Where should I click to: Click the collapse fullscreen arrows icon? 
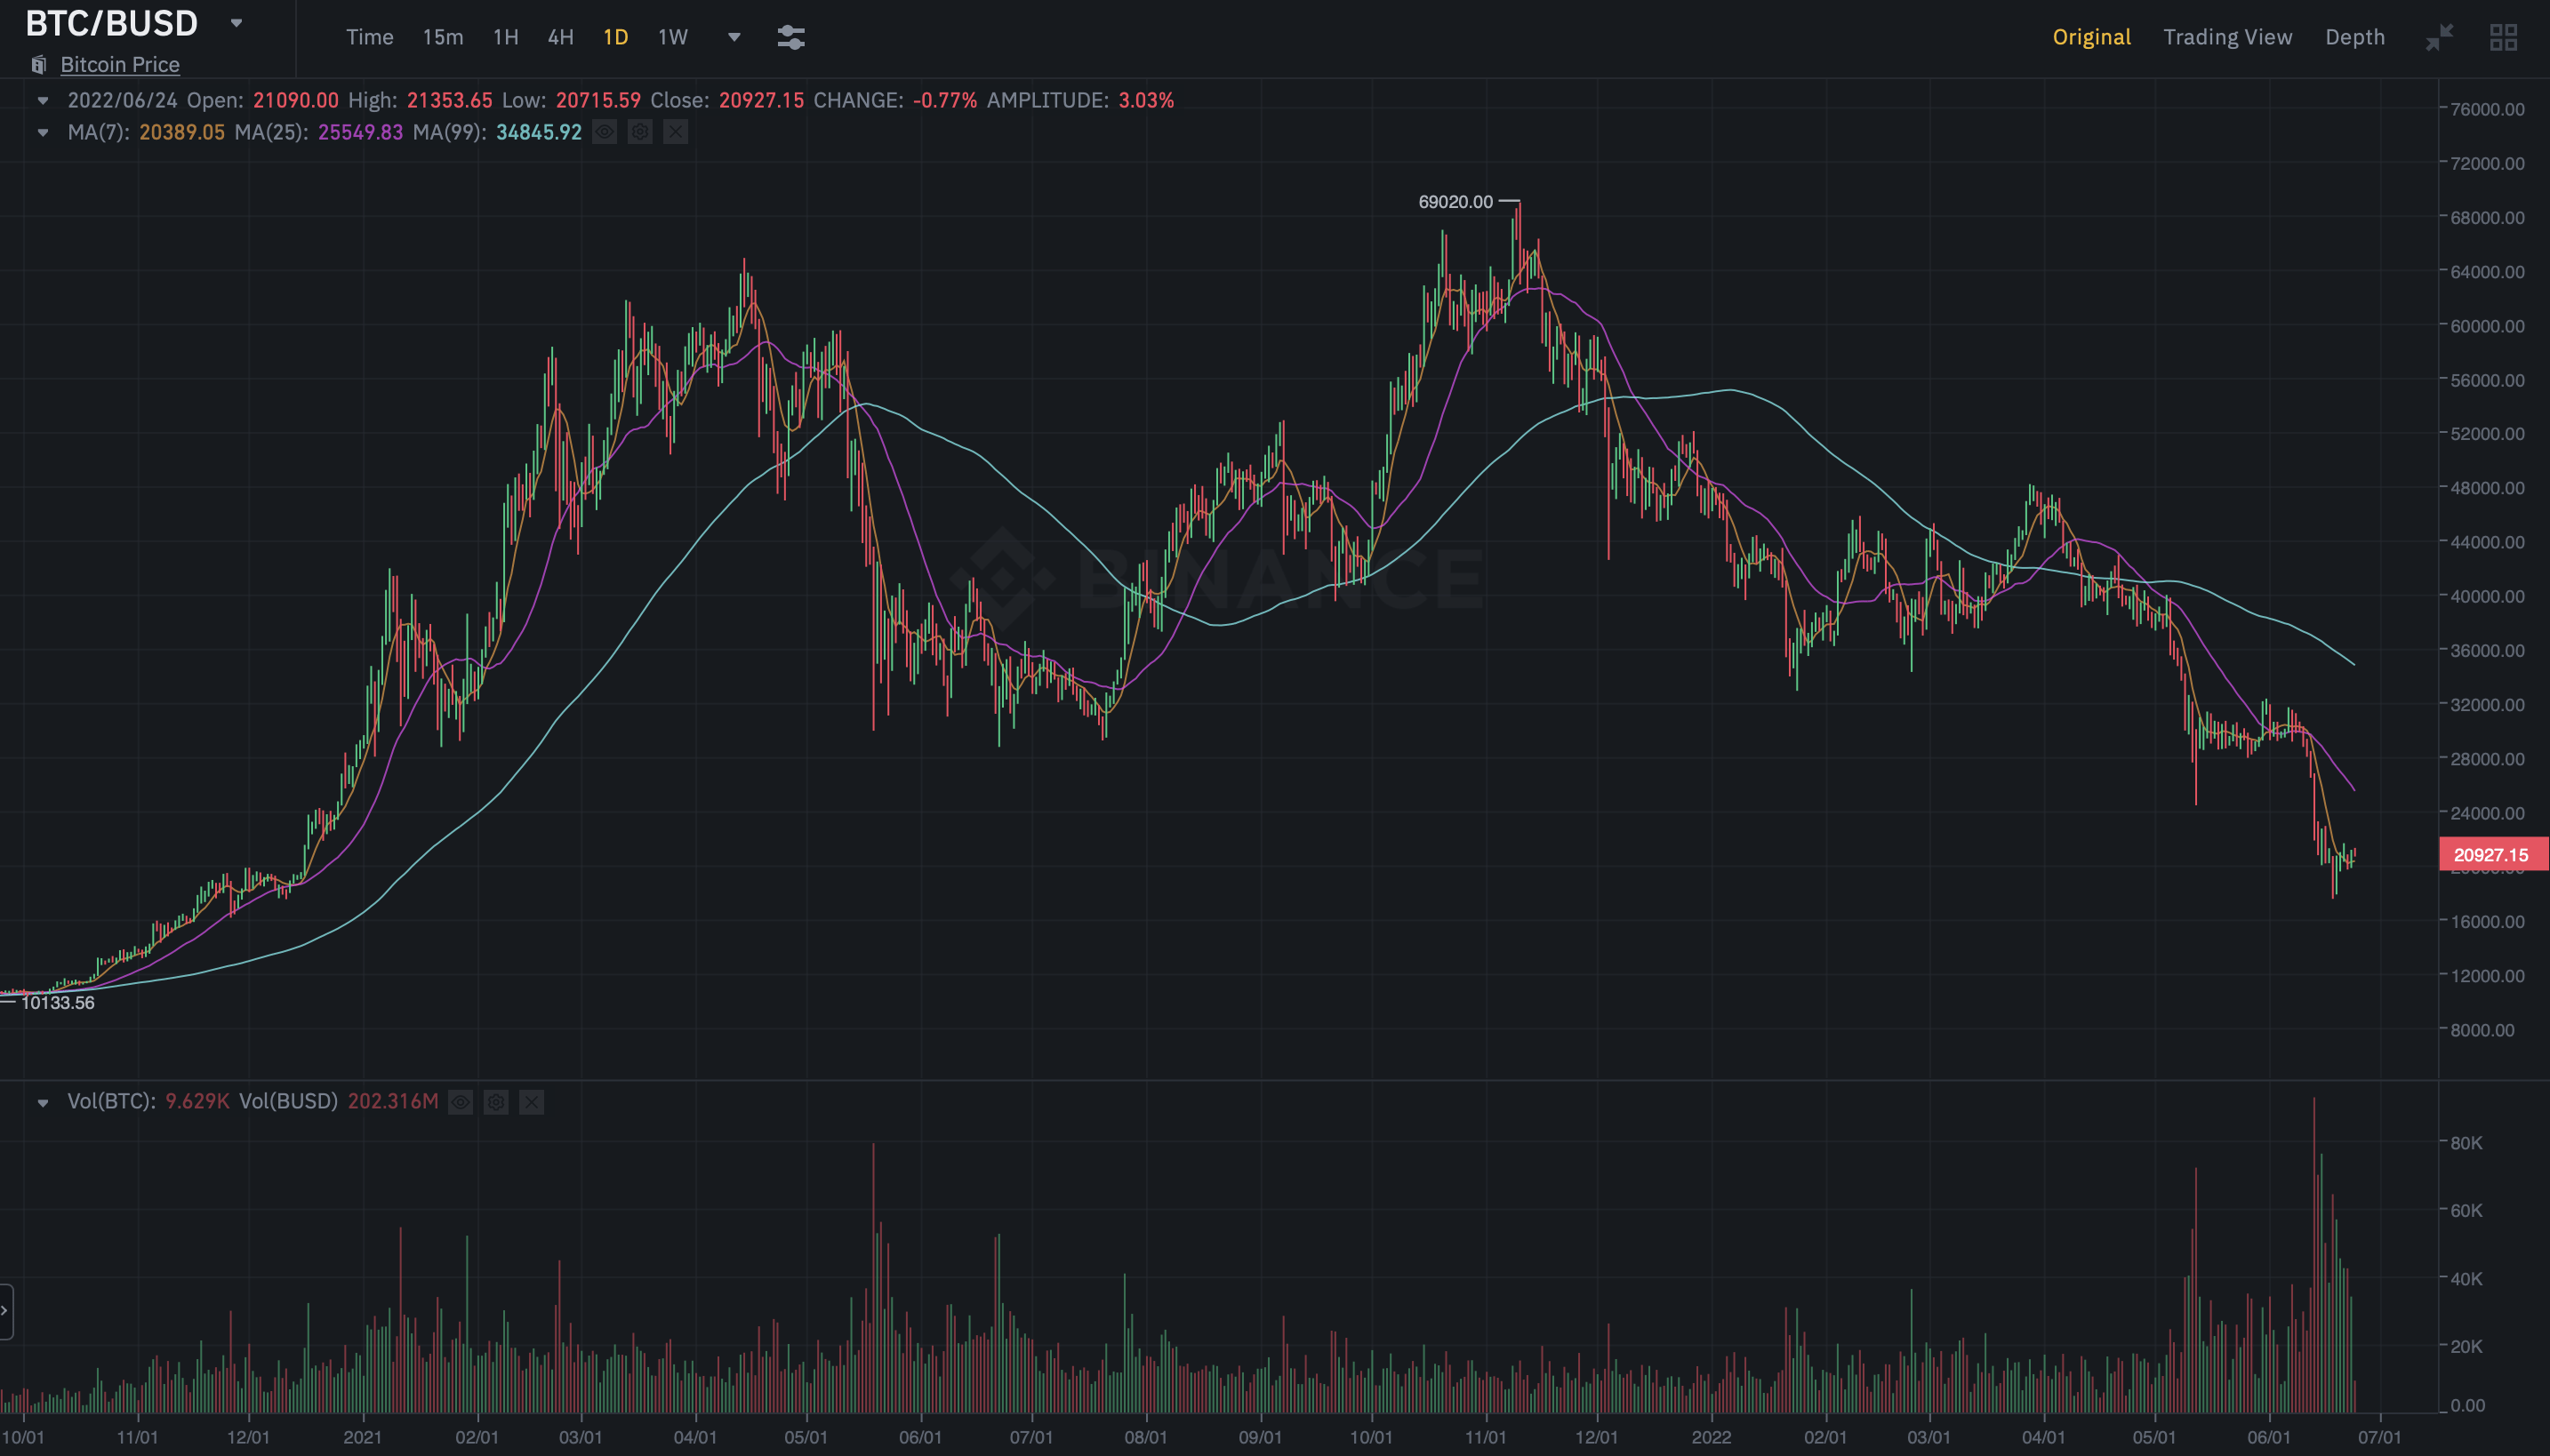tap(2439, 37)
